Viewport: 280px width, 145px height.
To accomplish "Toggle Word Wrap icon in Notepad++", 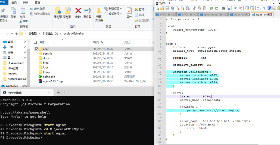I will click(x=259, y=8).
